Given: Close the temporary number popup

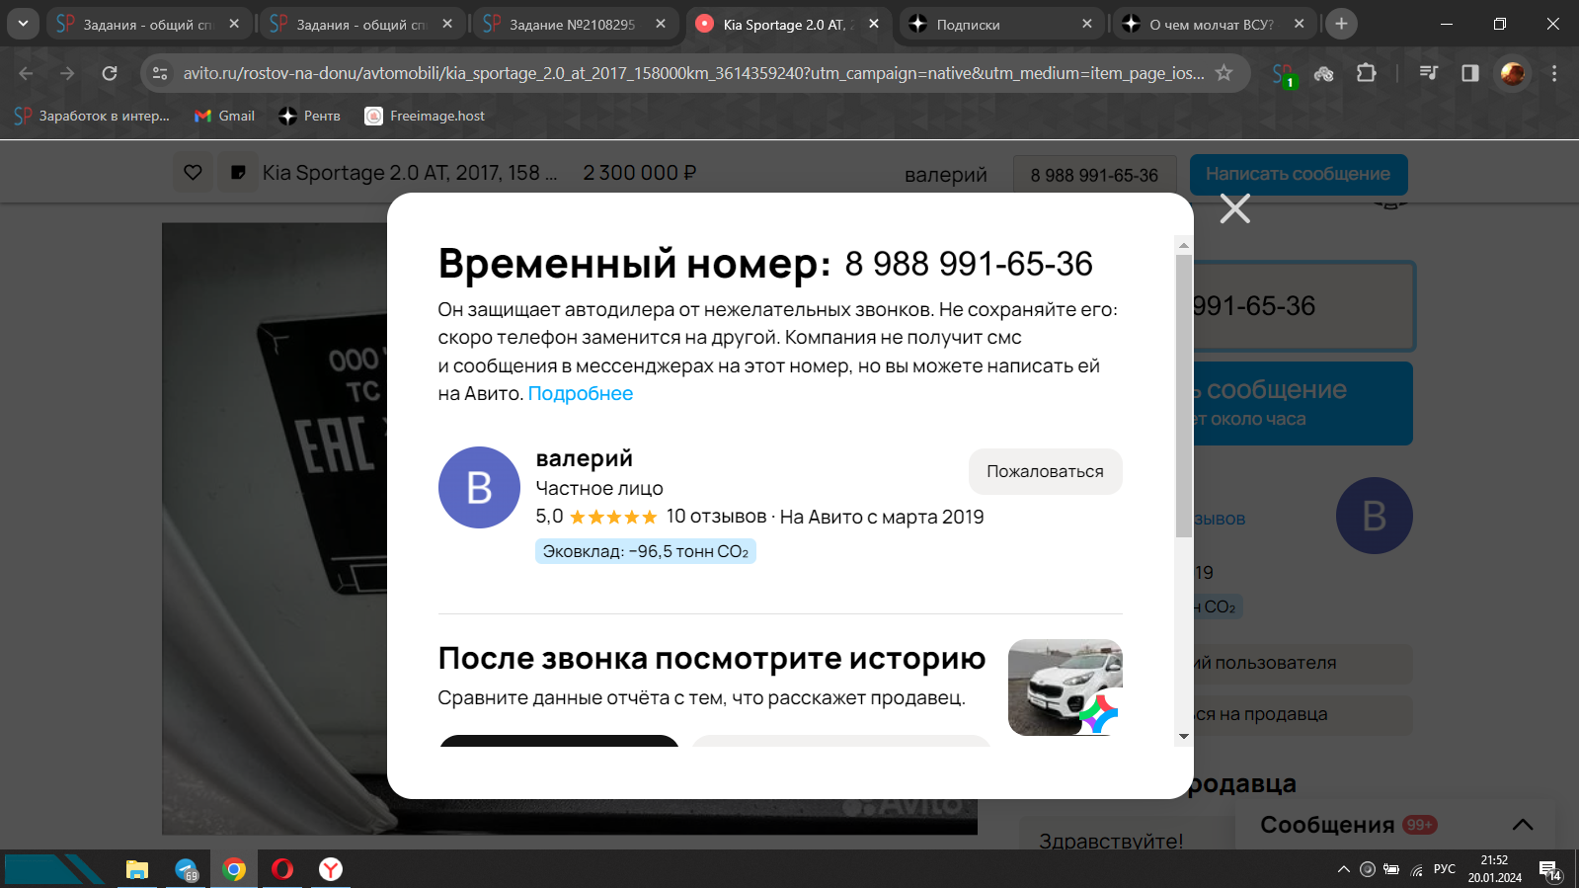Looking at the screenshot, I should (1234, 208).
